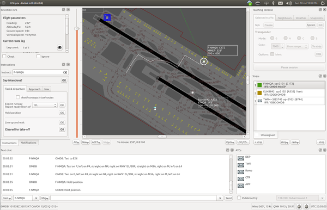This screenshot has height=210, width=327.
Task: Switch to the Approach tab
Action: pos(34,89)
